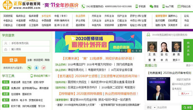Click the 微信 icon in header
The image size is (193, 110).
(x=151, y=6)
